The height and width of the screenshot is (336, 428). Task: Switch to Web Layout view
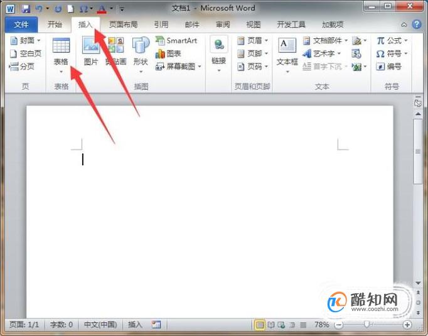point(281,325)
